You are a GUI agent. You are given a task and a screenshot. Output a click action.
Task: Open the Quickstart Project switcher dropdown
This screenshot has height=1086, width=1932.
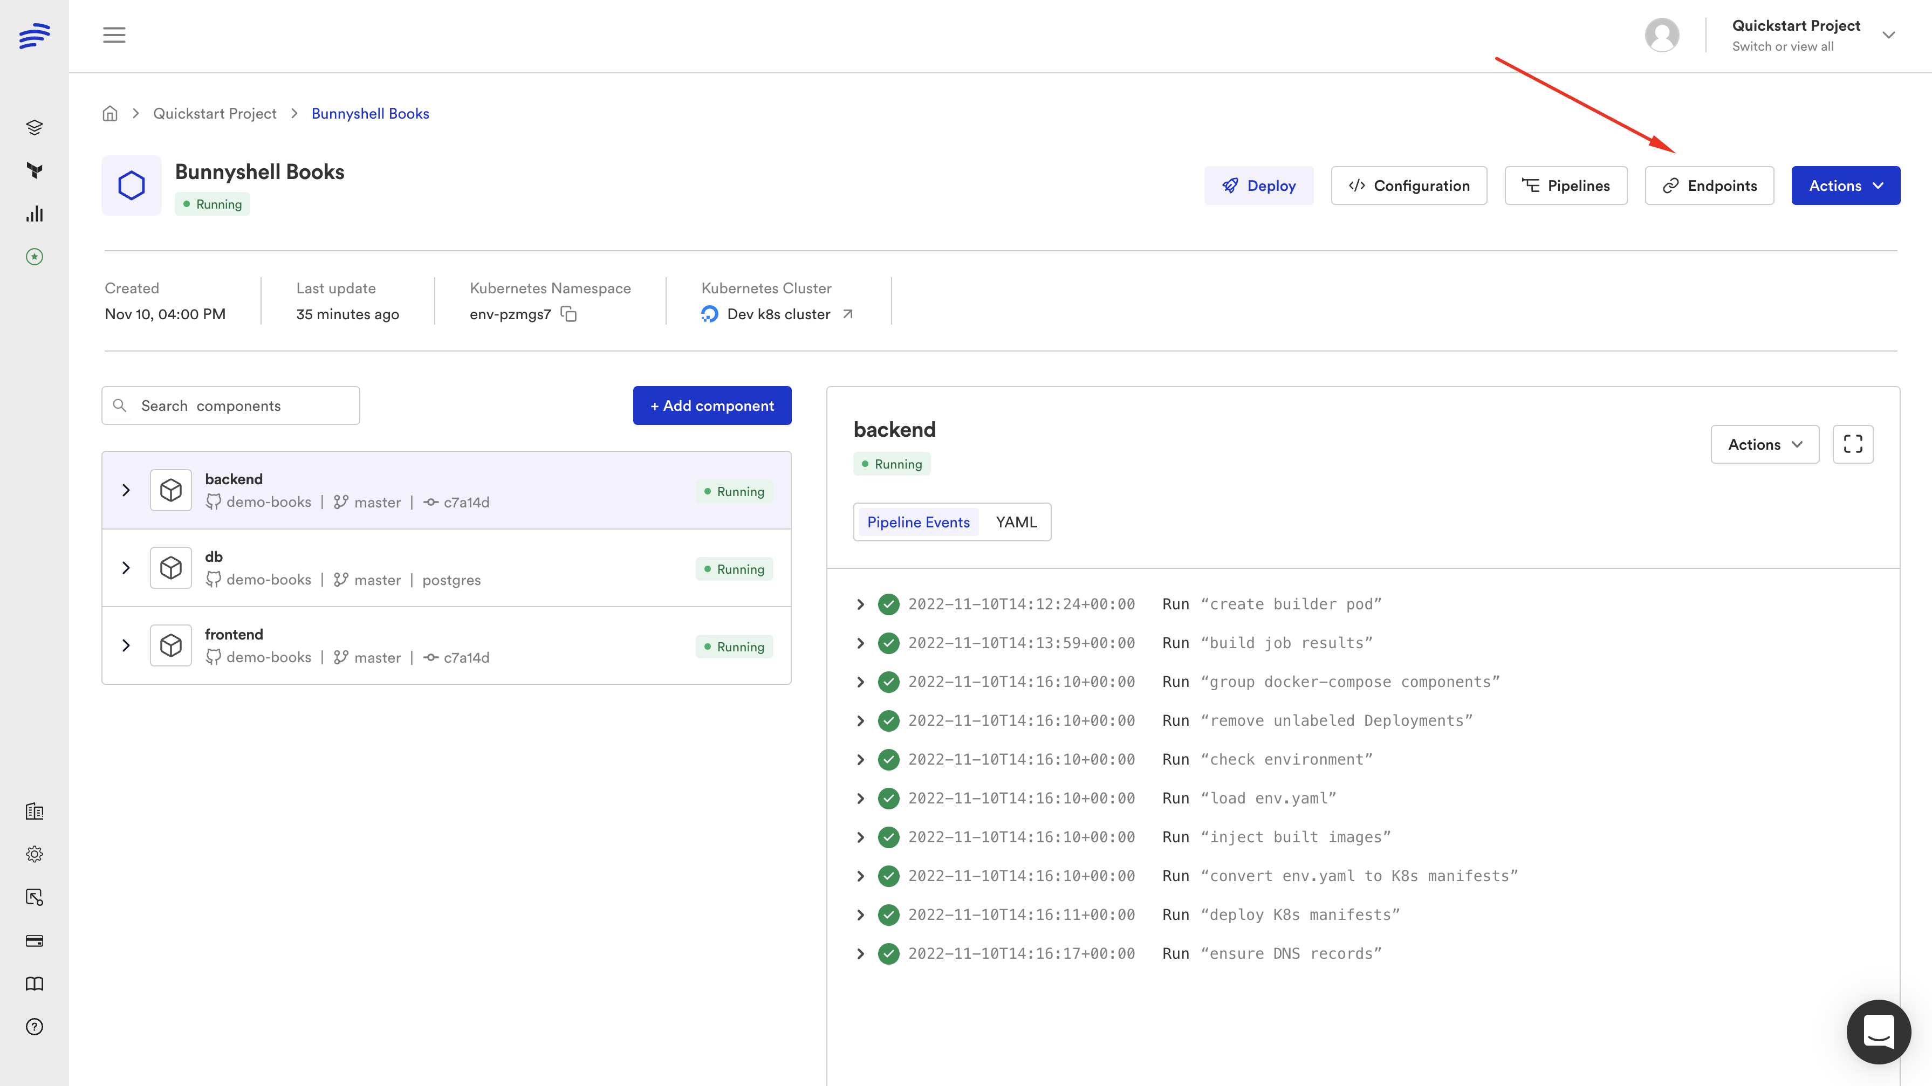pyautogui.click(x=1888, y=35)
